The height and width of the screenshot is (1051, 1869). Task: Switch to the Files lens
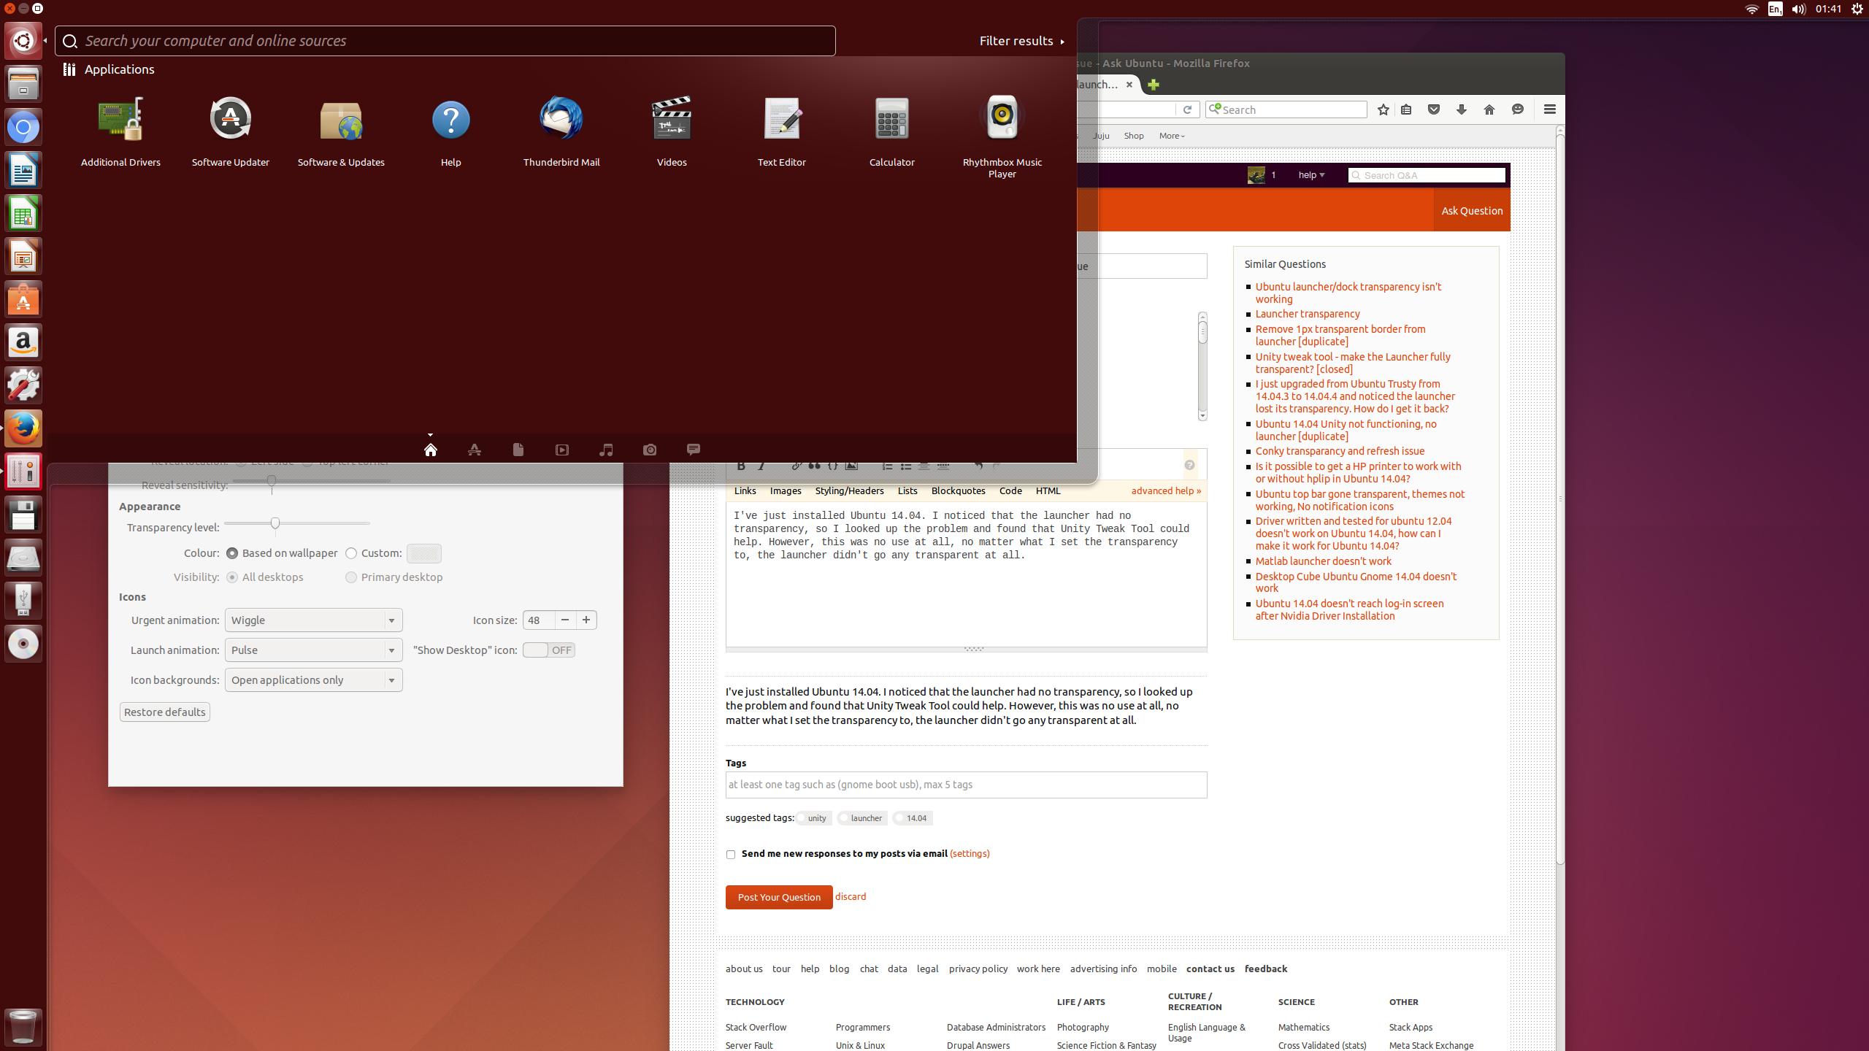pos(518,450)
